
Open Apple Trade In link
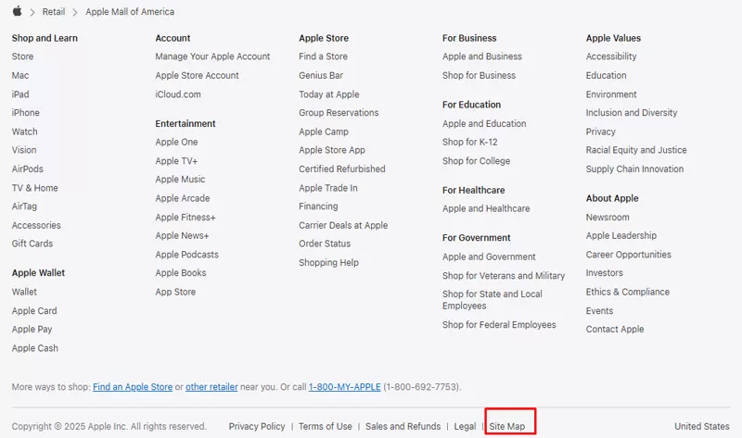327,188
